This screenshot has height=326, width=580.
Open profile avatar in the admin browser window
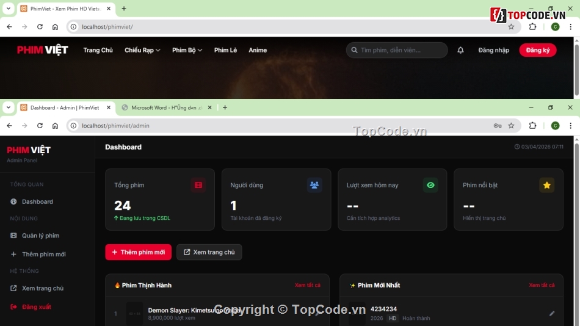pos(555,126)
